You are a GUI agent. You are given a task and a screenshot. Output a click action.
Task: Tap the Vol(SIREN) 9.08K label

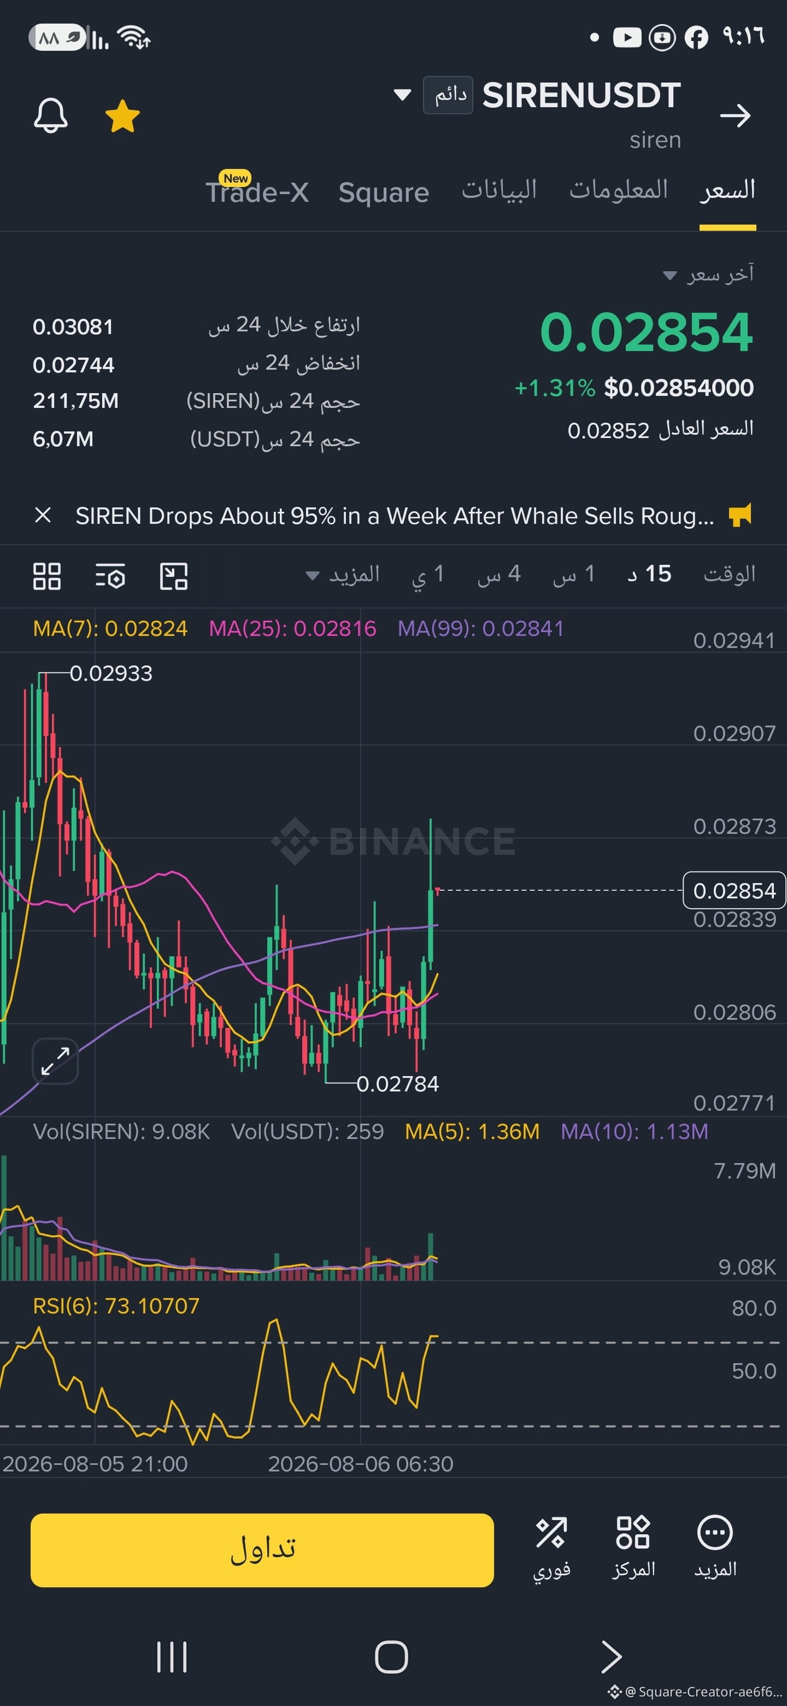(122, 1132)
